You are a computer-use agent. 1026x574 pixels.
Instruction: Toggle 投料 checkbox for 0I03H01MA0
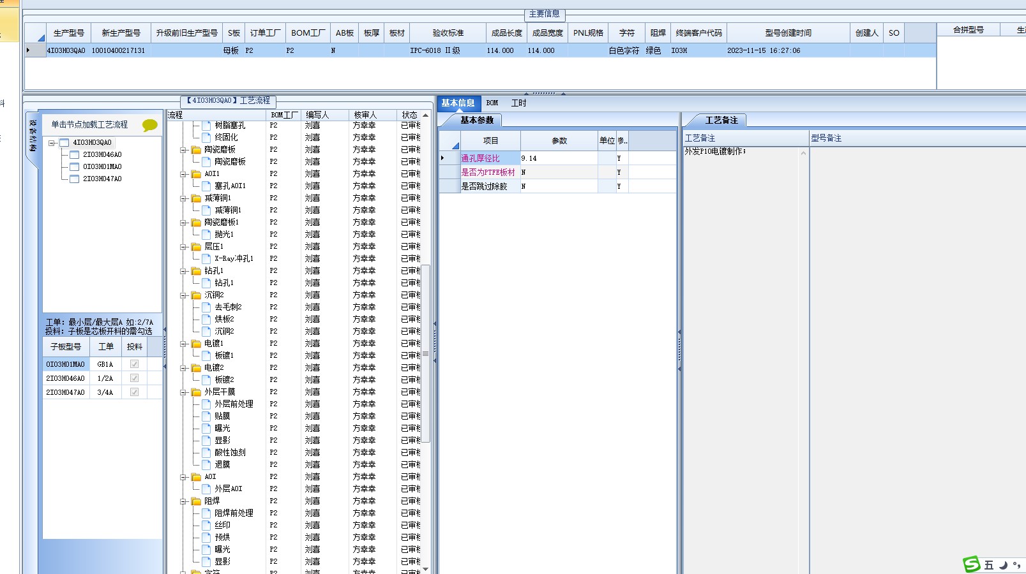click(x=134, y=364)
